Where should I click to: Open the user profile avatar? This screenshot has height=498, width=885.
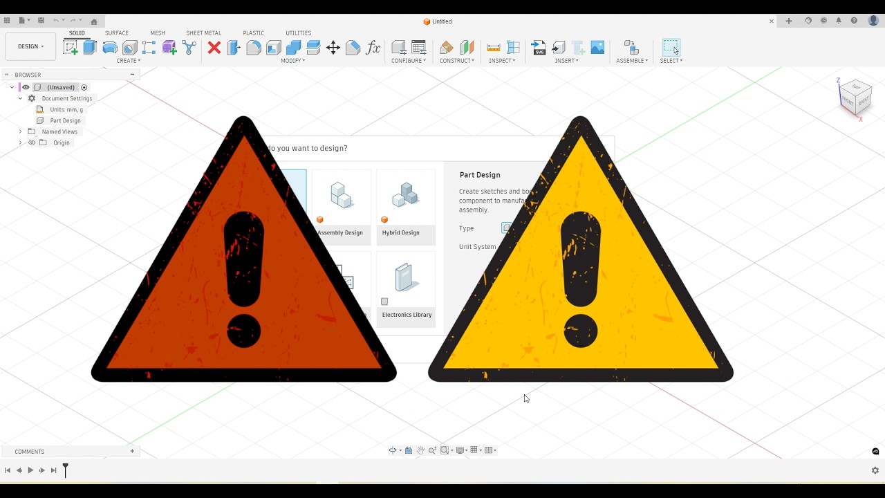point(873,21)
